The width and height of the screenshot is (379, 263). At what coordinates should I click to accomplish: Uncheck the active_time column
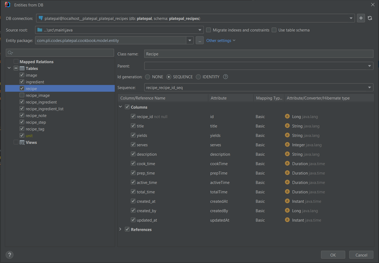point(133,182)
